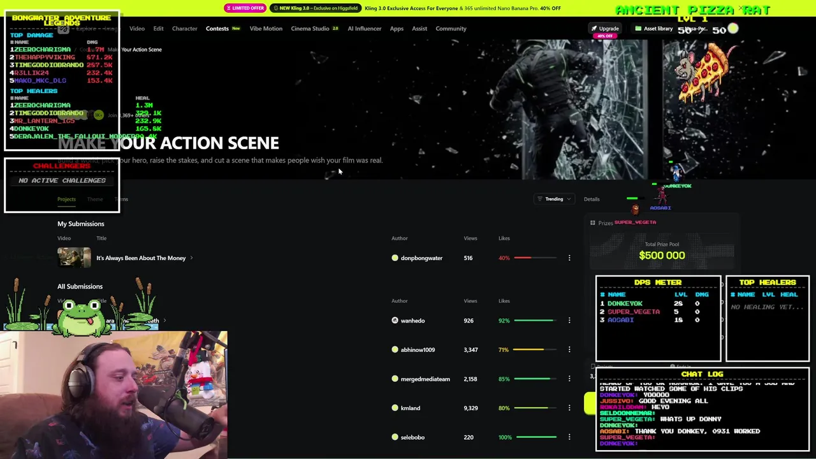Open the three-dot menu for abhinow1009
The image size is (816, 459).
[569, 350]
